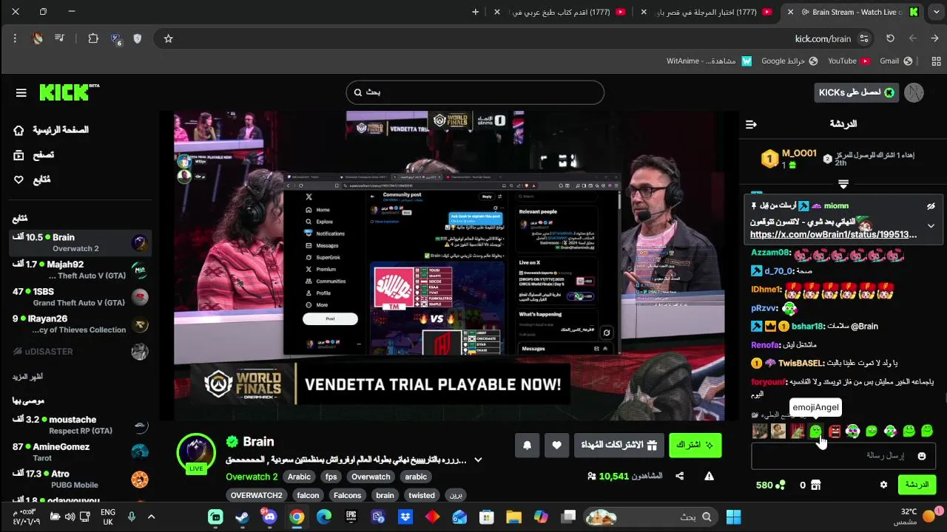Open the emoji picker smiley
Viewport: 947px width, 532px height.
click(921, 456)
